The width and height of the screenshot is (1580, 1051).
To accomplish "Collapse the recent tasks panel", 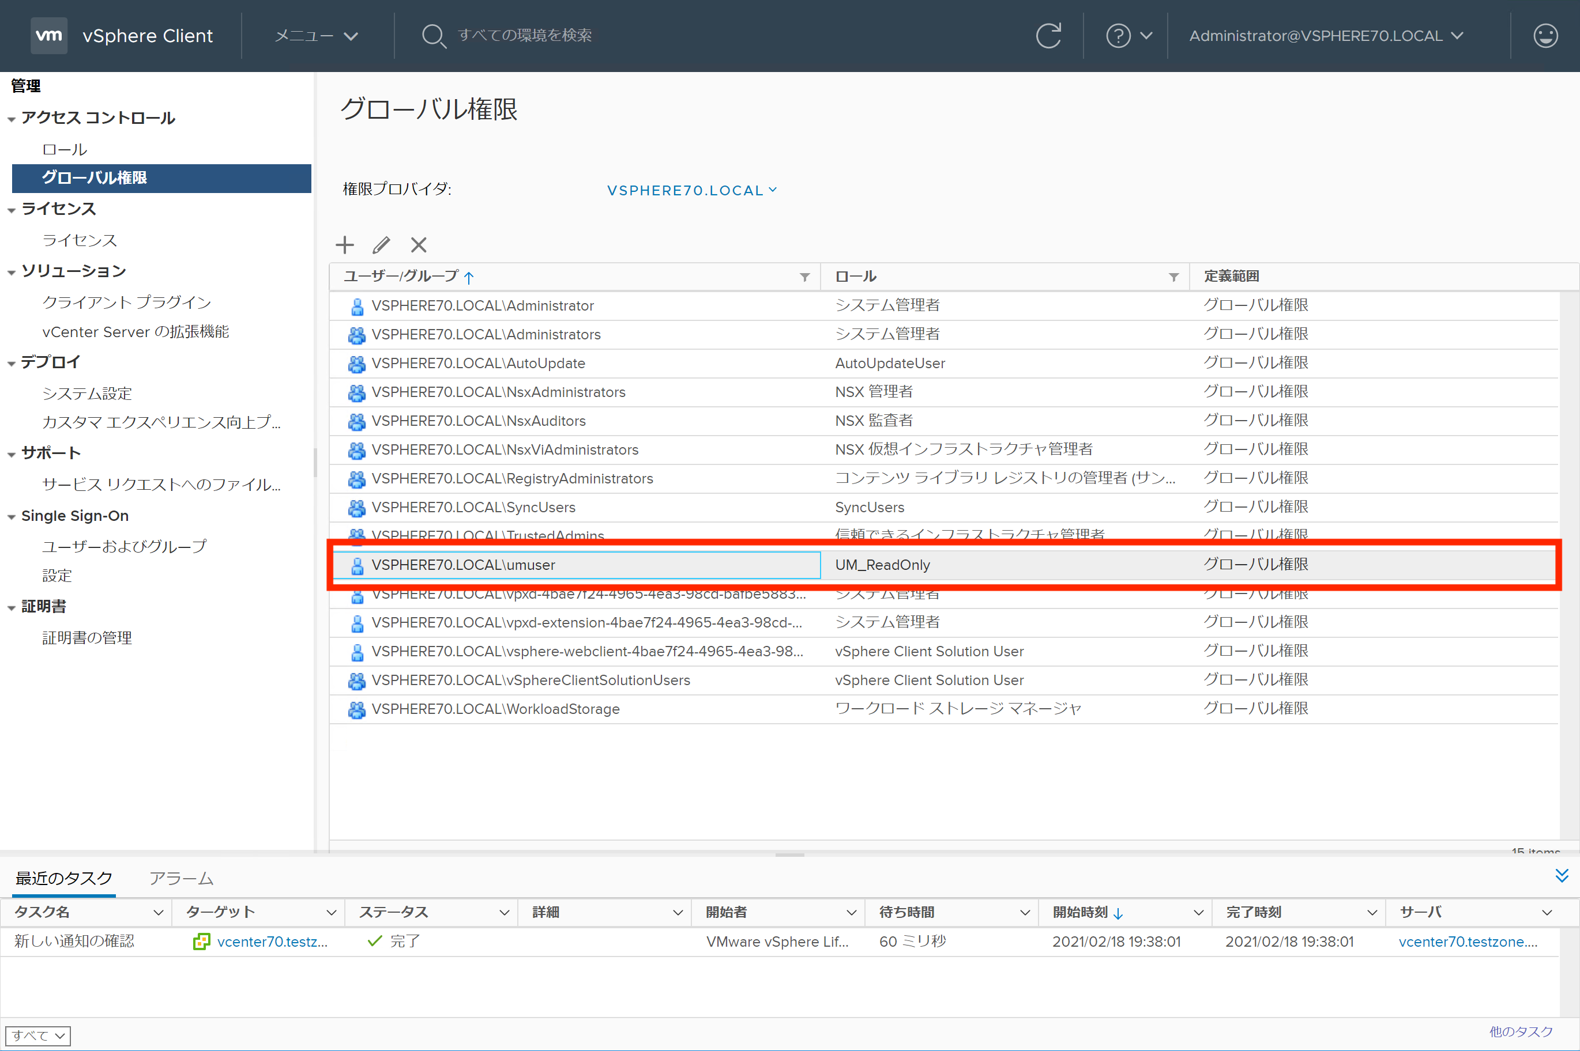I will [x=1562, y=875].
